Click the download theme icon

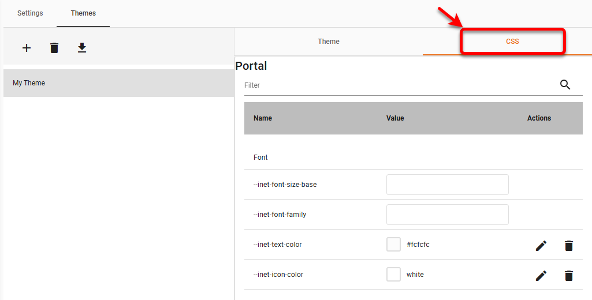coord(82,48)
